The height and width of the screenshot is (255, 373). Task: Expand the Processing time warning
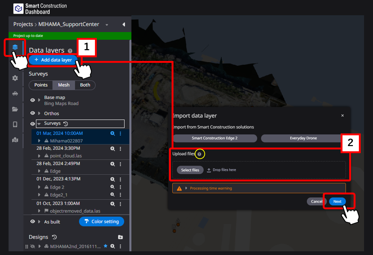click(x=186, y=188)
